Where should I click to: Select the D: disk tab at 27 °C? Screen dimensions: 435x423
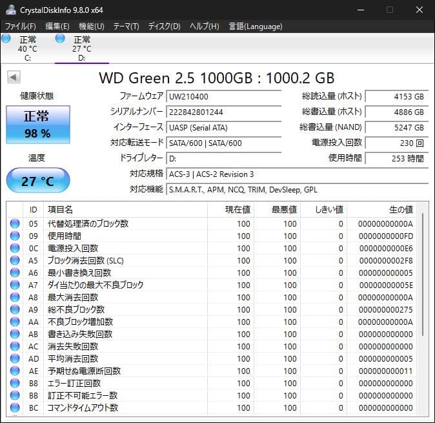(x=82, y=48)
